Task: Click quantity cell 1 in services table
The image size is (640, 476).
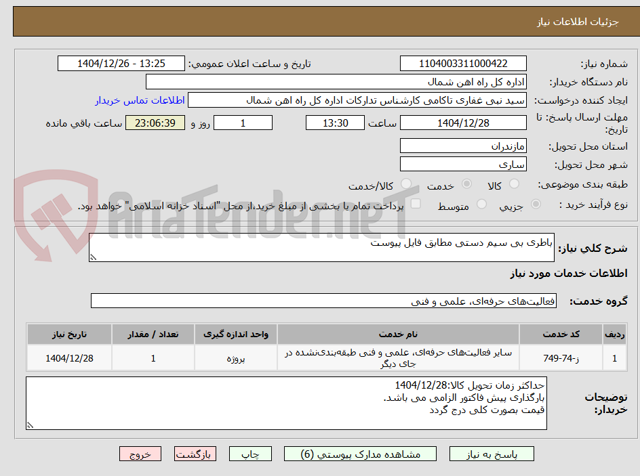Action: click(153, 358)
